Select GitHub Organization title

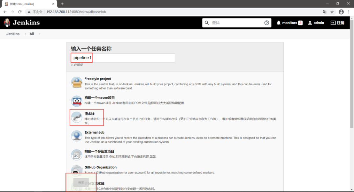[x=100, y=167]
